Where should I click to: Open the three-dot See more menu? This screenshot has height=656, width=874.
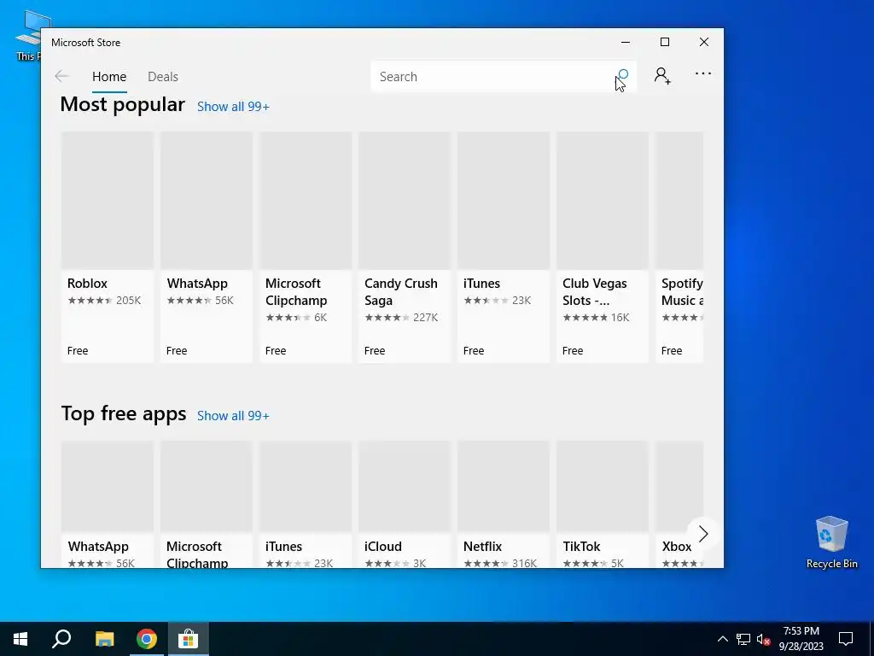[703, 73]
